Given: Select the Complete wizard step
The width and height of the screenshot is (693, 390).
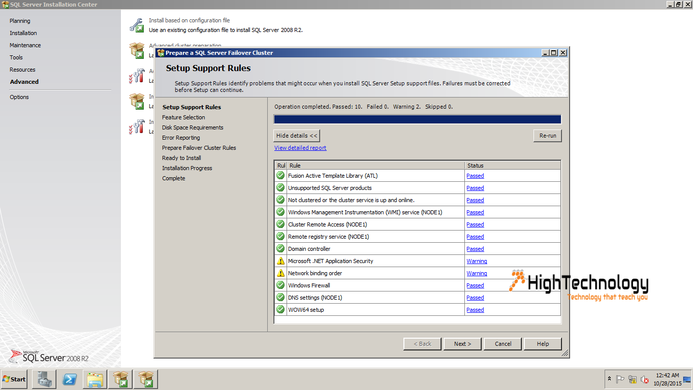Looking at the screenshot, I should 174,178.
